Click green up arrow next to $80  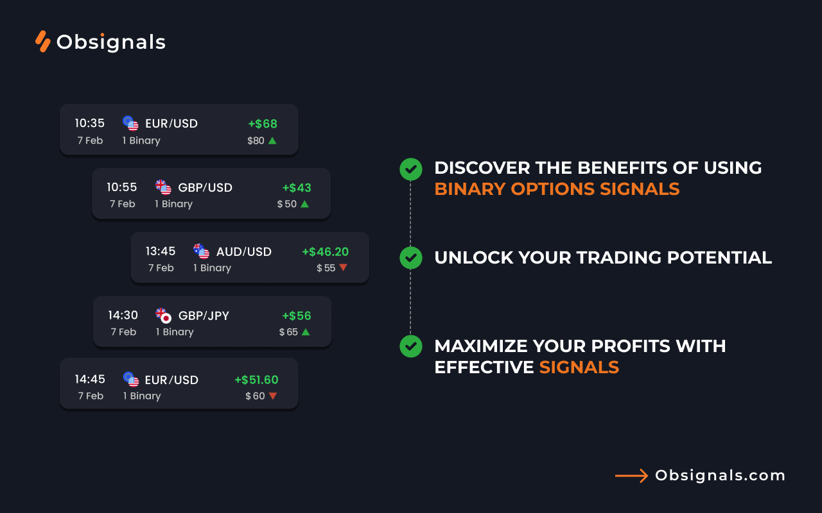[x=272, y=140]
